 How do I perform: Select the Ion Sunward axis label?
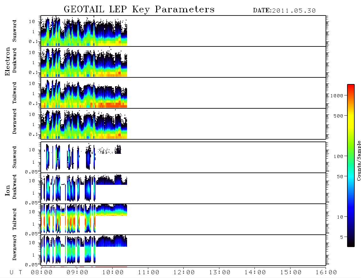click(15, 157)
